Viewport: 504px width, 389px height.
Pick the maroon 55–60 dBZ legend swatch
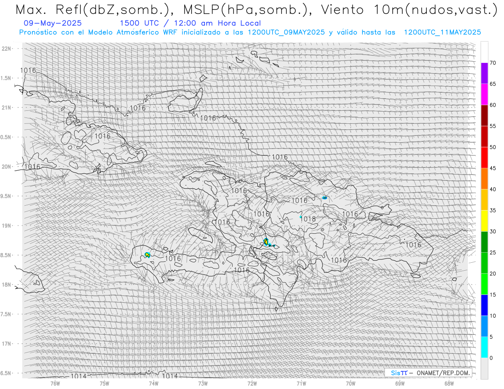coord(484,115)
